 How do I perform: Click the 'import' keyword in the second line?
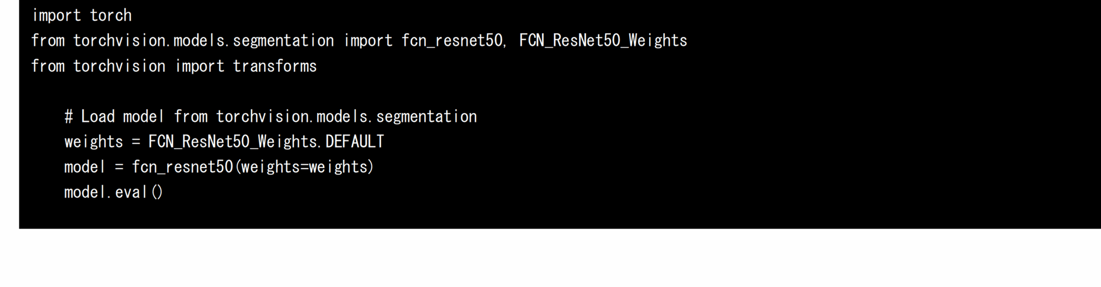pos(368,40)
